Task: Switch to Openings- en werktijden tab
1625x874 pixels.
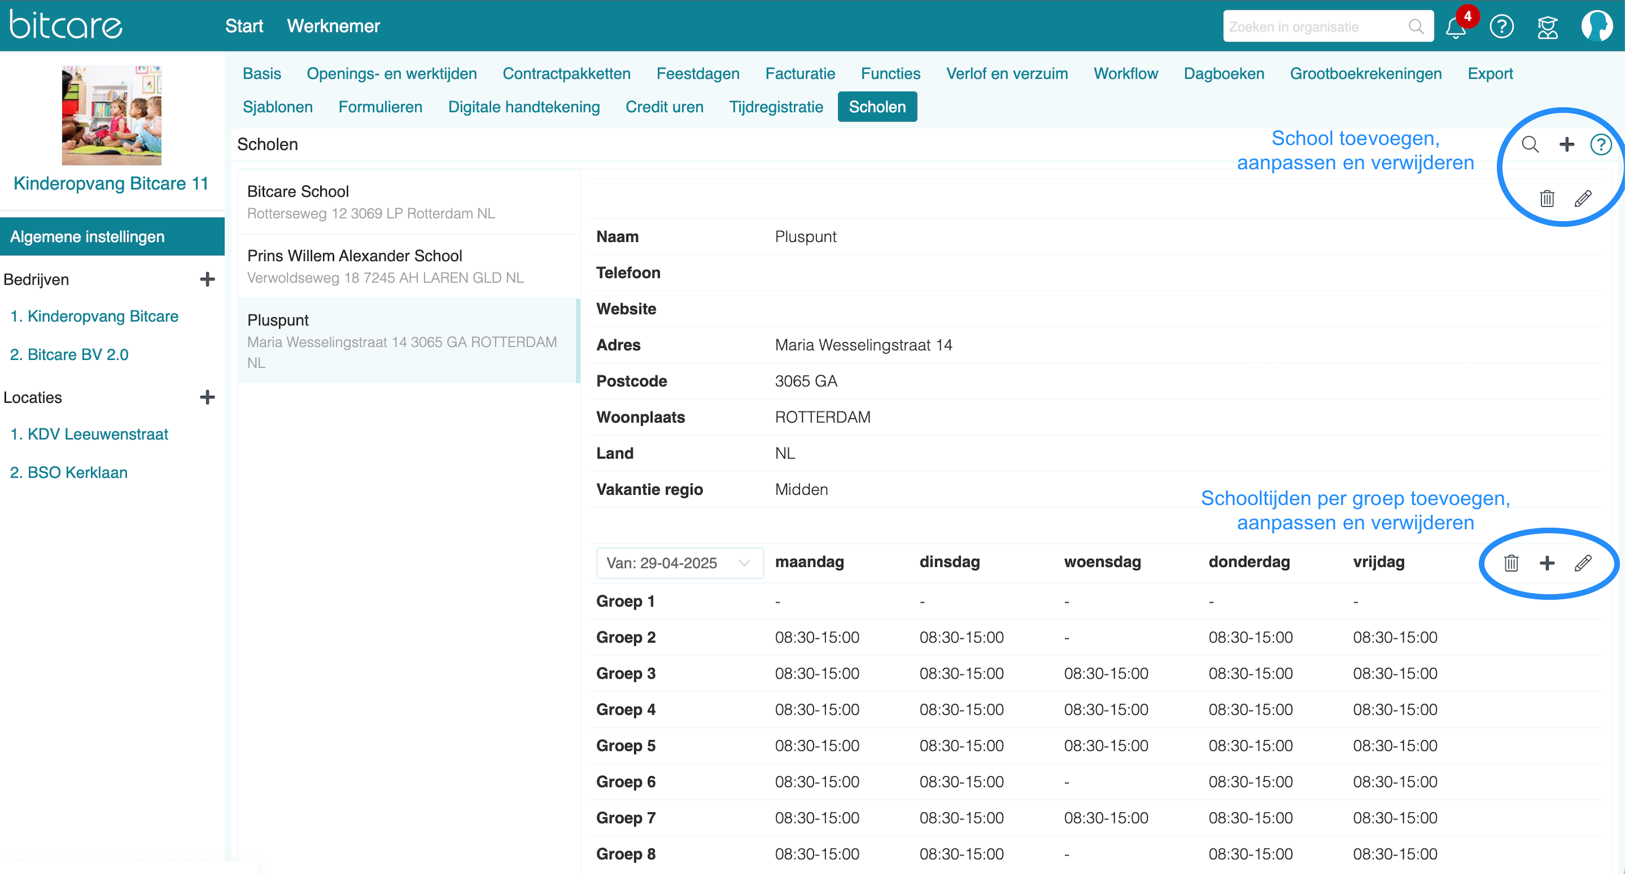Action: (x=391, y=73)
